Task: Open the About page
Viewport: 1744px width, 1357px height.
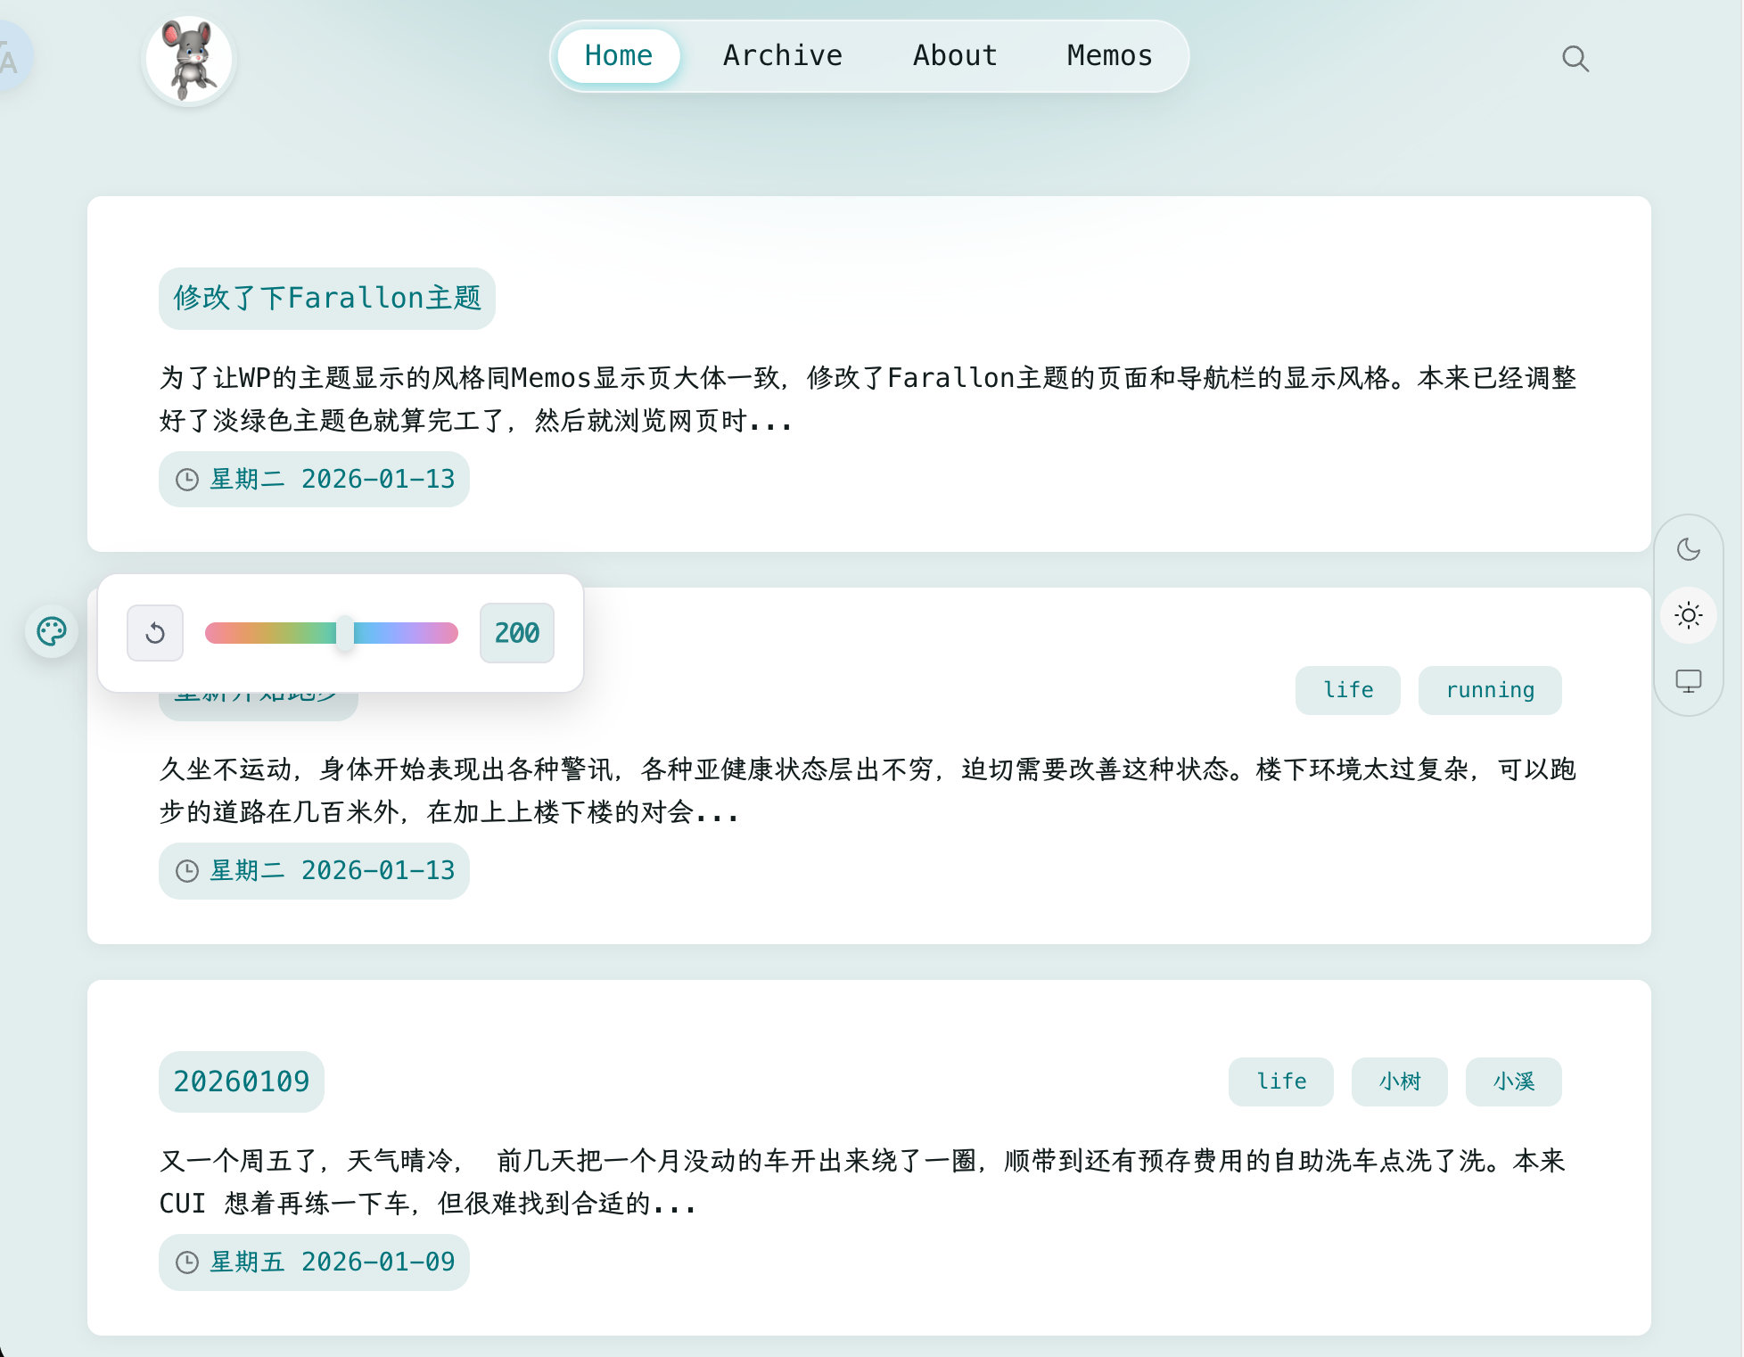Action: pyautogui.click(x=954, y=55)
